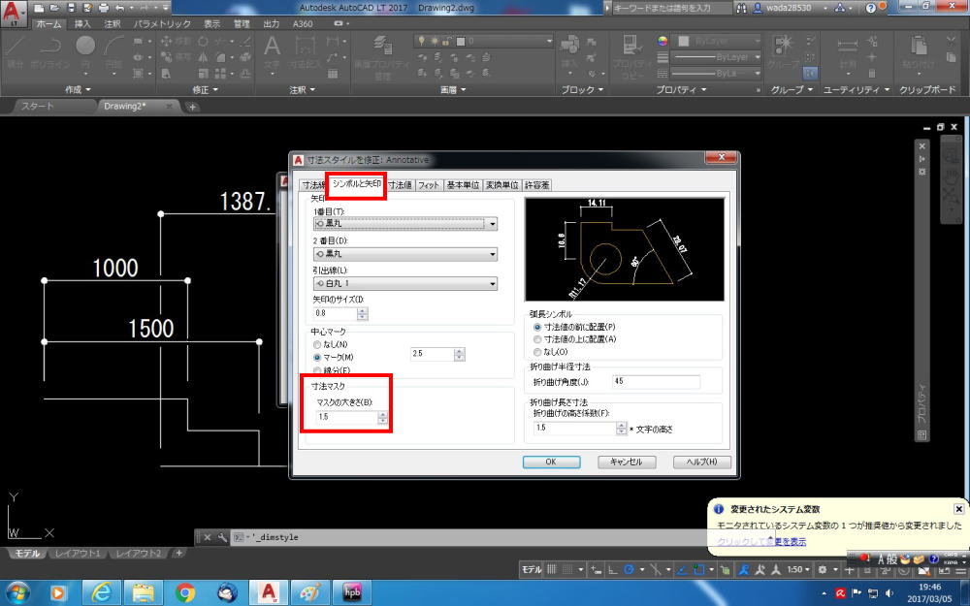Click OK button in dimension style dialog

(x=551, y=462)
